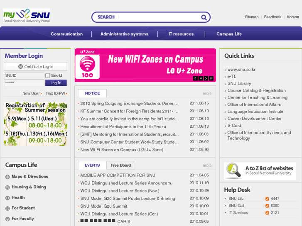
Task: Open the Communication menu
Action: [x=66, y=34]
